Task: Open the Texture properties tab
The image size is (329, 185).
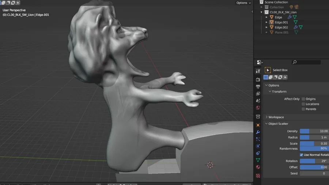Action: [258, 175]
